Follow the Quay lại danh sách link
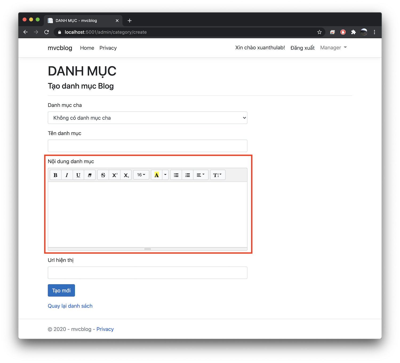Screen dimensions: 400x363 [70, 306]
